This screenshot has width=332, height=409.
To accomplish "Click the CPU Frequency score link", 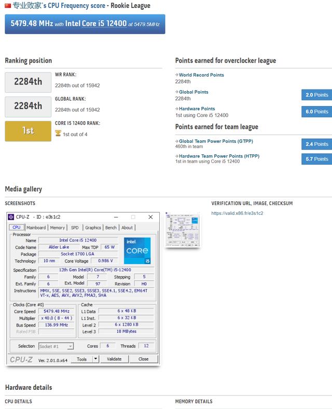I will tap(76, 6).
